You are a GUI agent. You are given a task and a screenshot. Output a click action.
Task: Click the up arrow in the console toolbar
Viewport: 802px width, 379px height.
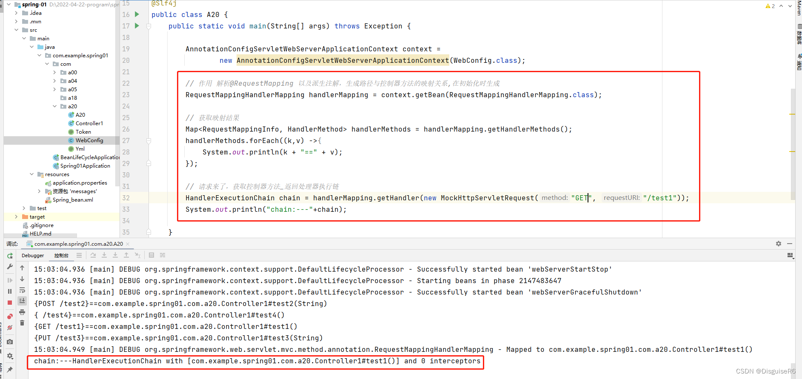pyautogui.click(x=22, y=268)
